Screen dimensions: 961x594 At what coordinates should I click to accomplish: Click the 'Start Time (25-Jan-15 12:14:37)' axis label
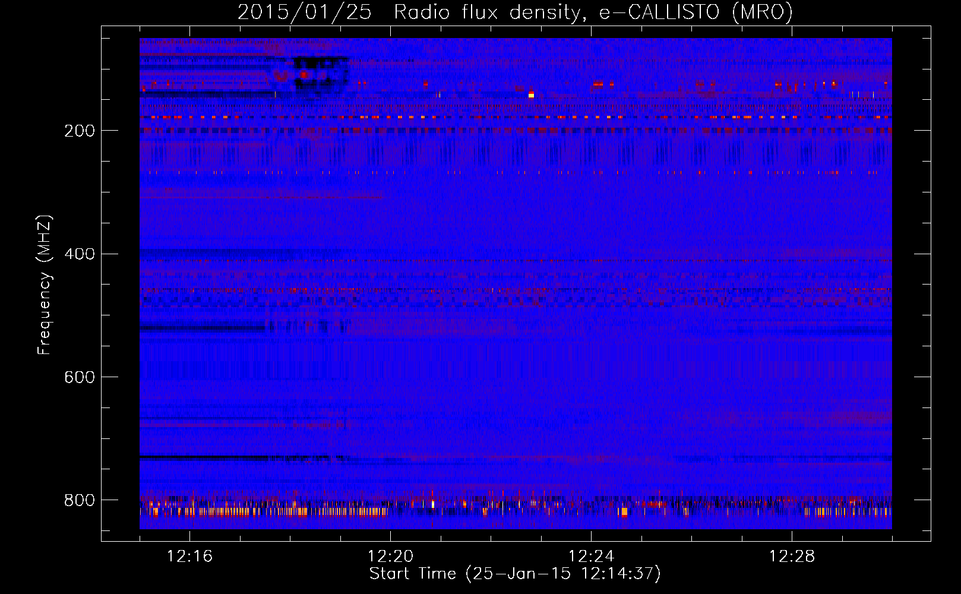coord(515,574)
